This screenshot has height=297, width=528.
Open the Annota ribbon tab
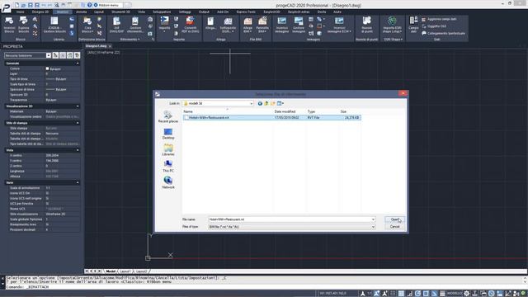(81, 12)
